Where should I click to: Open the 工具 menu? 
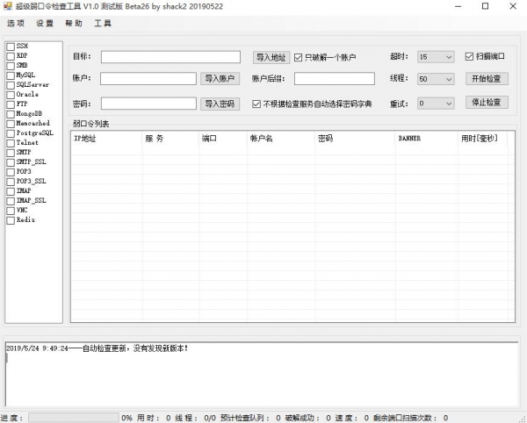pyautogui.click(x=103, y=23)
